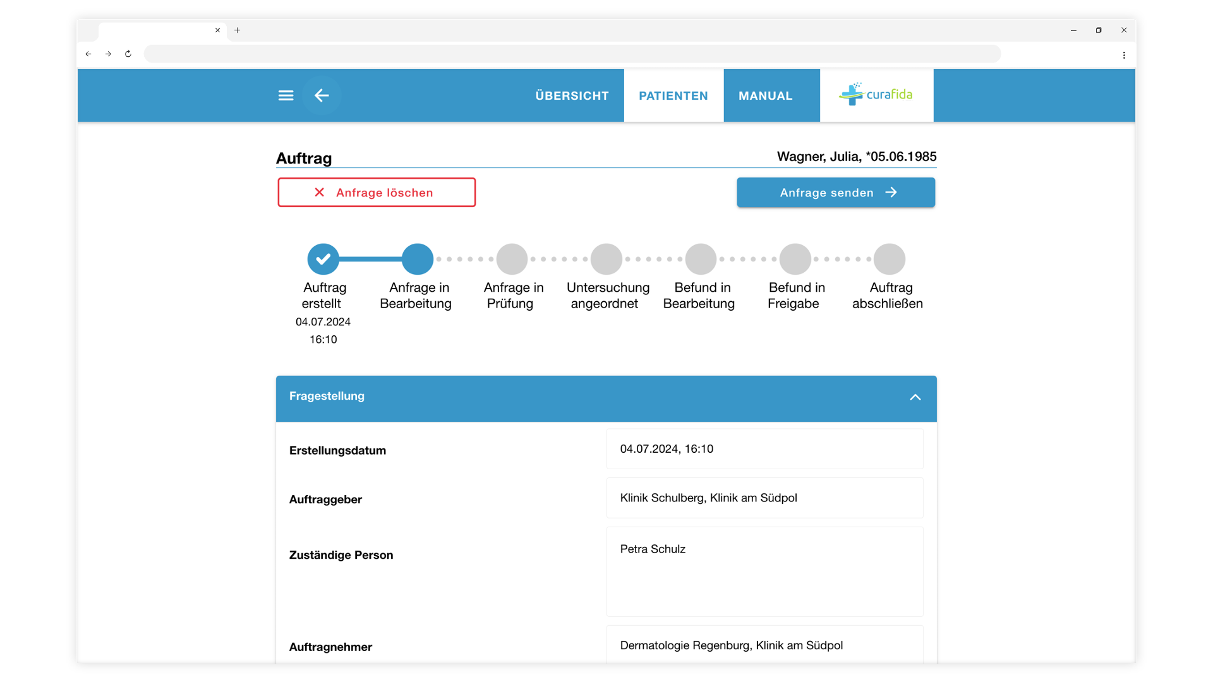The image size is (1213, 682).
Task: Click the Zuständige Person field Petra Schulz
Action: (764, 571)
